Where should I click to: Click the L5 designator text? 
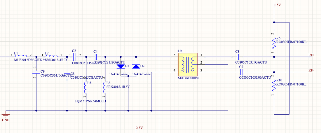(x=89, y=83)
